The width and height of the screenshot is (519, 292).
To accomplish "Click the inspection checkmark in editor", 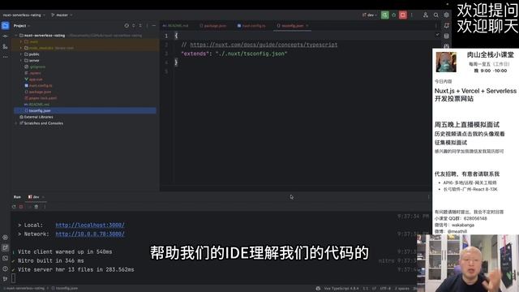I will tap(438, 34).
